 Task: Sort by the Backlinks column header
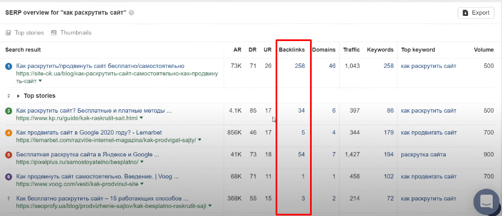(x=291, y=50)
